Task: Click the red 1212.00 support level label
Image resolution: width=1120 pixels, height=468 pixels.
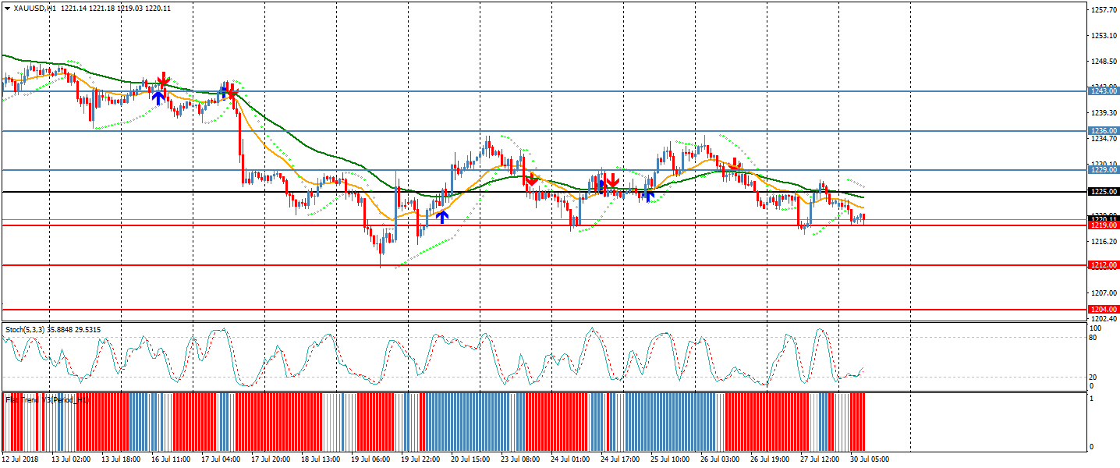Action: [x=1104, y=265]
